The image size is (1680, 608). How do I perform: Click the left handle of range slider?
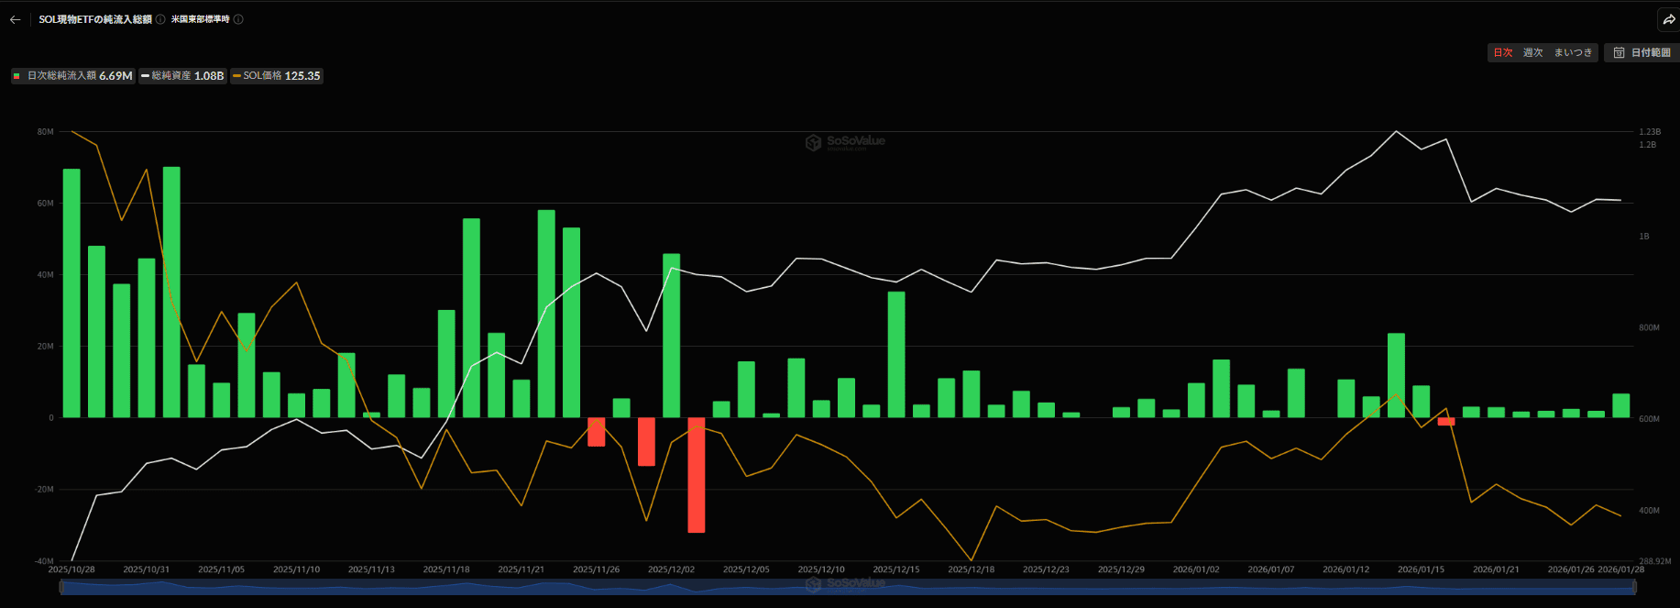coord(61,587)
